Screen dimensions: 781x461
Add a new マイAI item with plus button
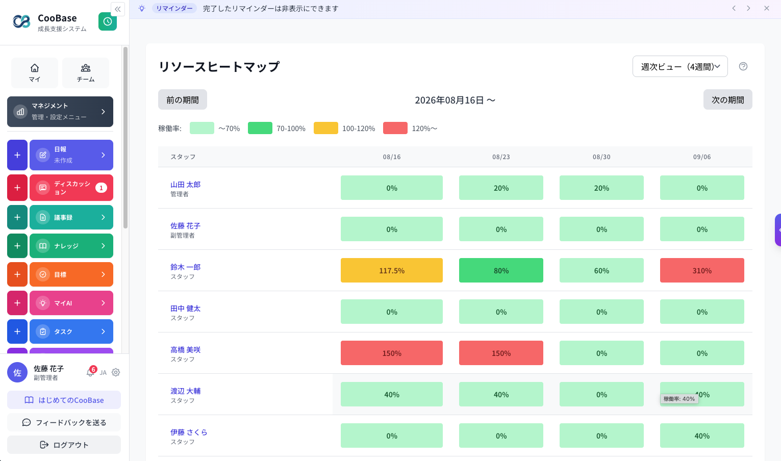point(17,303)
